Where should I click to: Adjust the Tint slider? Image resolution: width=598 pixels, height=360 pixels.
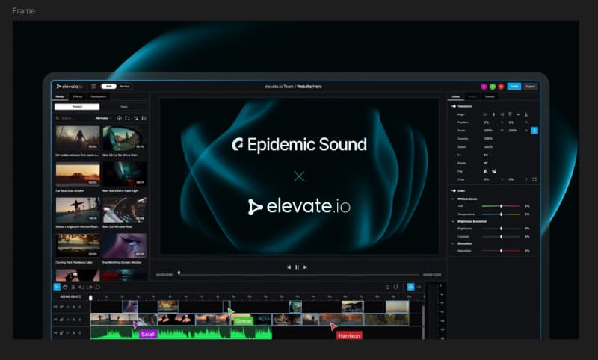501,206
